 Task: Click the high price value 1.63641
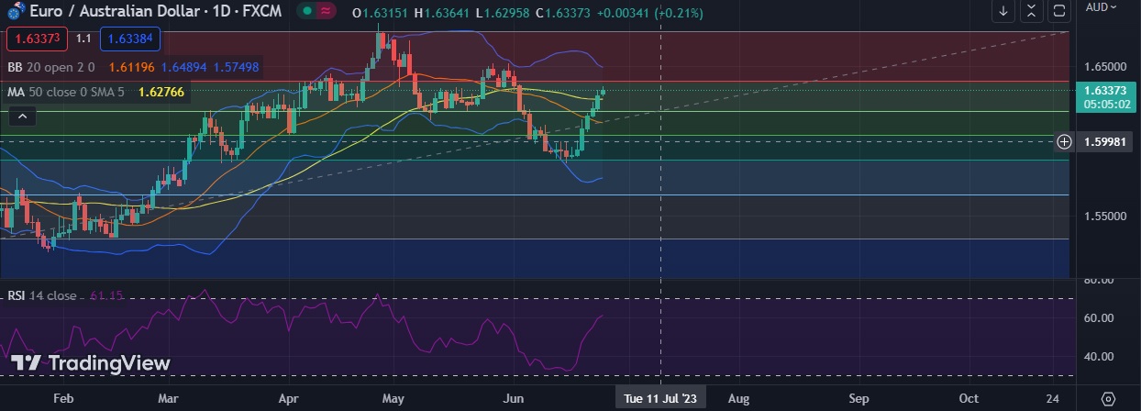coord(448,12)
